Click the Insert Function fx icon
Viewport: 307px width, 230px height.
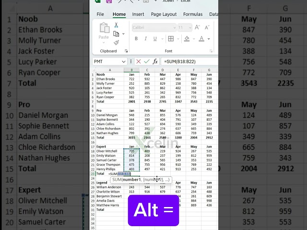155,62
